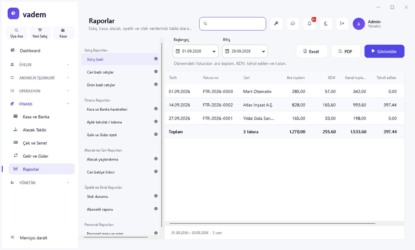Click the vadem logo icon
415x250 pixels.
click(x=13, y=13)
